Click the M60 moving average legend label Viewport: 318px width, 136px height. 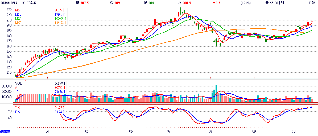pyautogui.click(x=18, y=23)
